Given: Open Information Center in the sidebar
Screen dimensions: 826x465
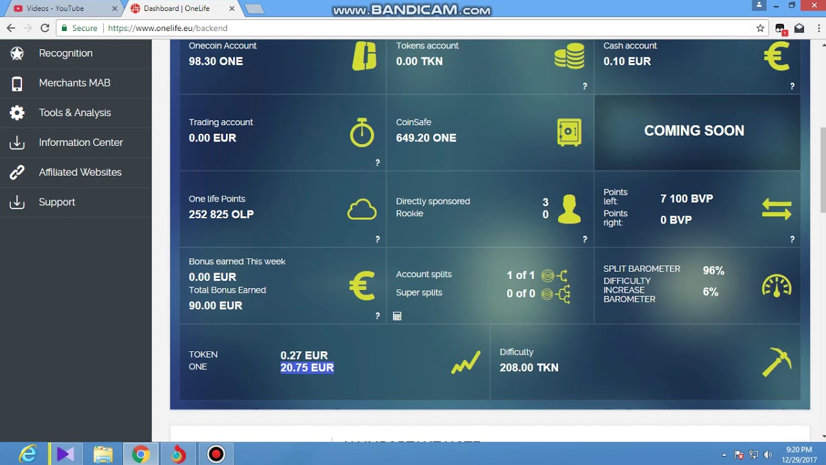Looking at the screenshot, I should tap(76, 142).
